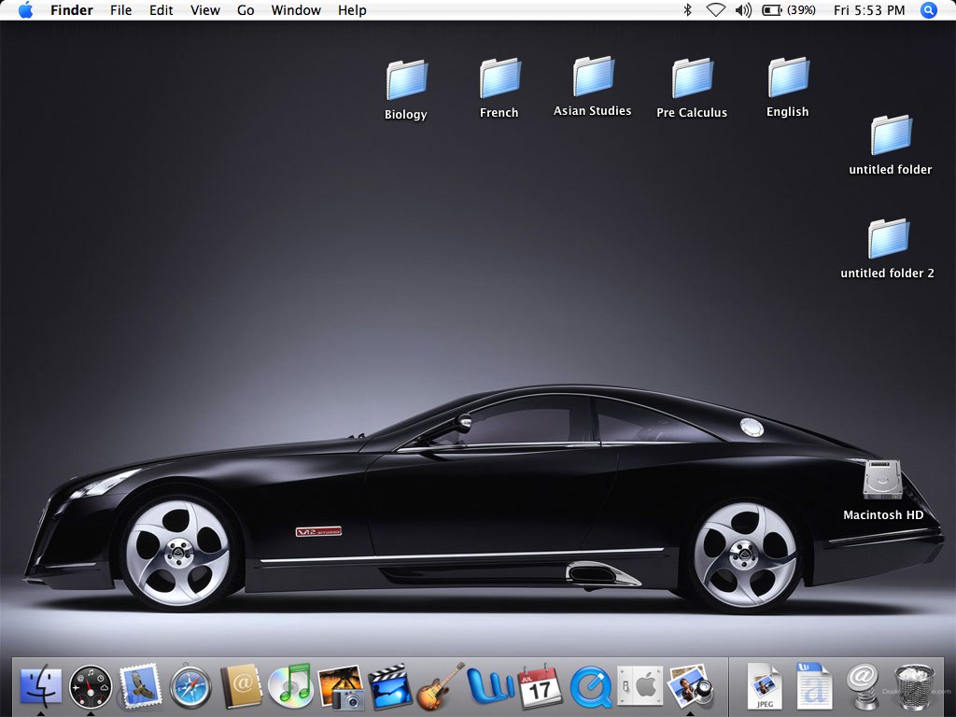Open the Apple menu
This screenshot has width=956, height=717.
pyautogui.click(x=25, y=10)
